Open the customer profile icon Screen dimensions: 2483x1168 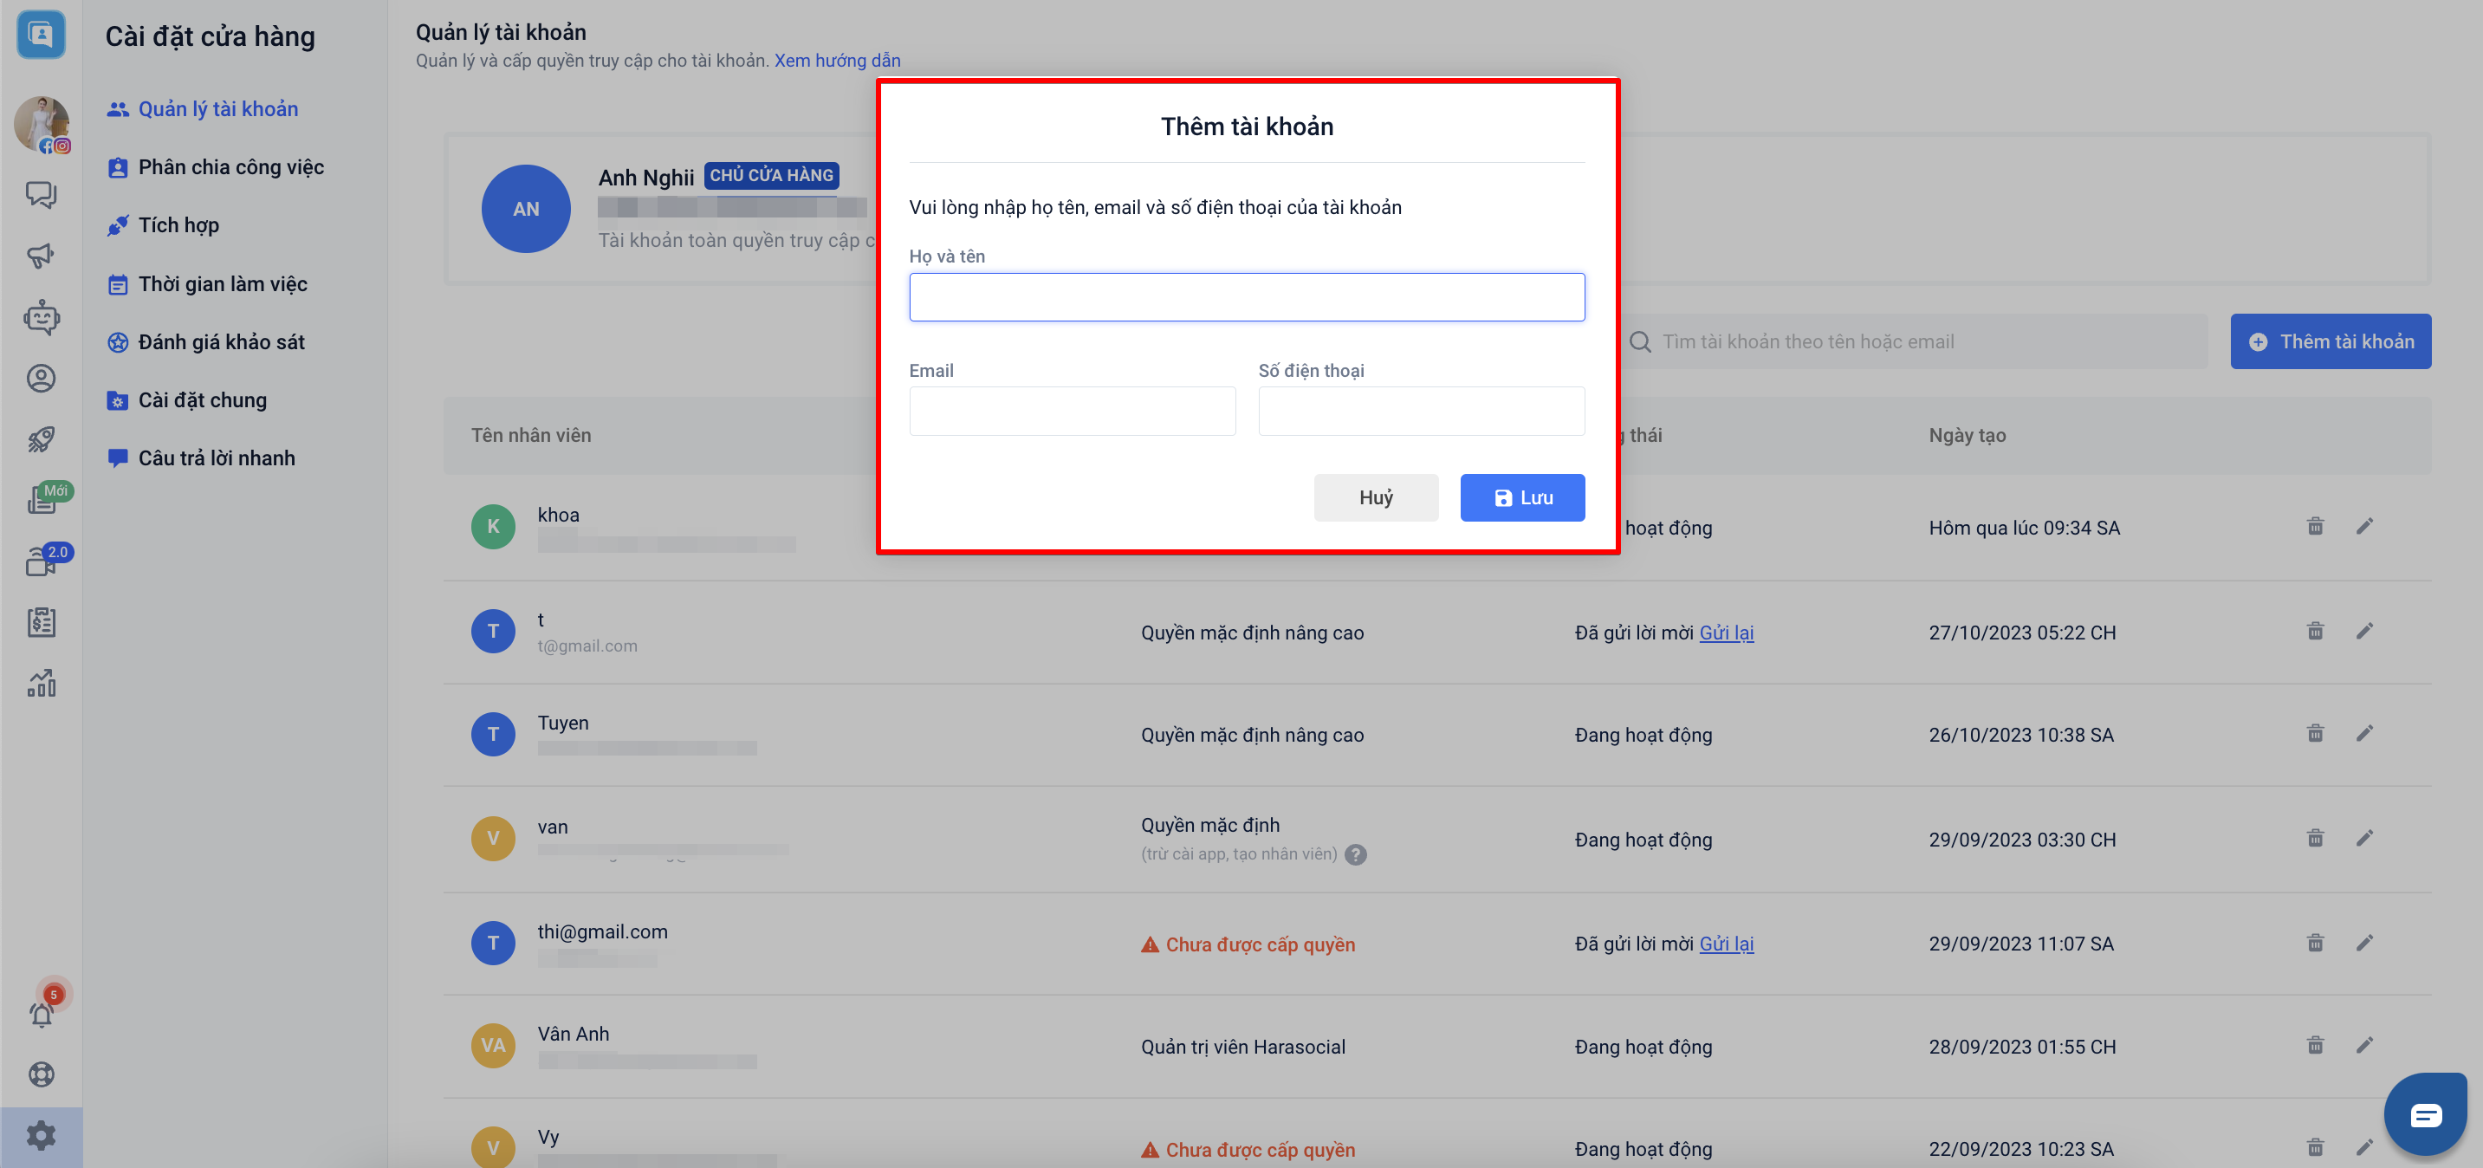tap(41, 379)
